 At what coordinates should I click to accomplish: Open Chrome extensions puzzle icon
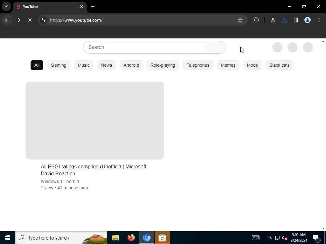[x=256, y=20]
